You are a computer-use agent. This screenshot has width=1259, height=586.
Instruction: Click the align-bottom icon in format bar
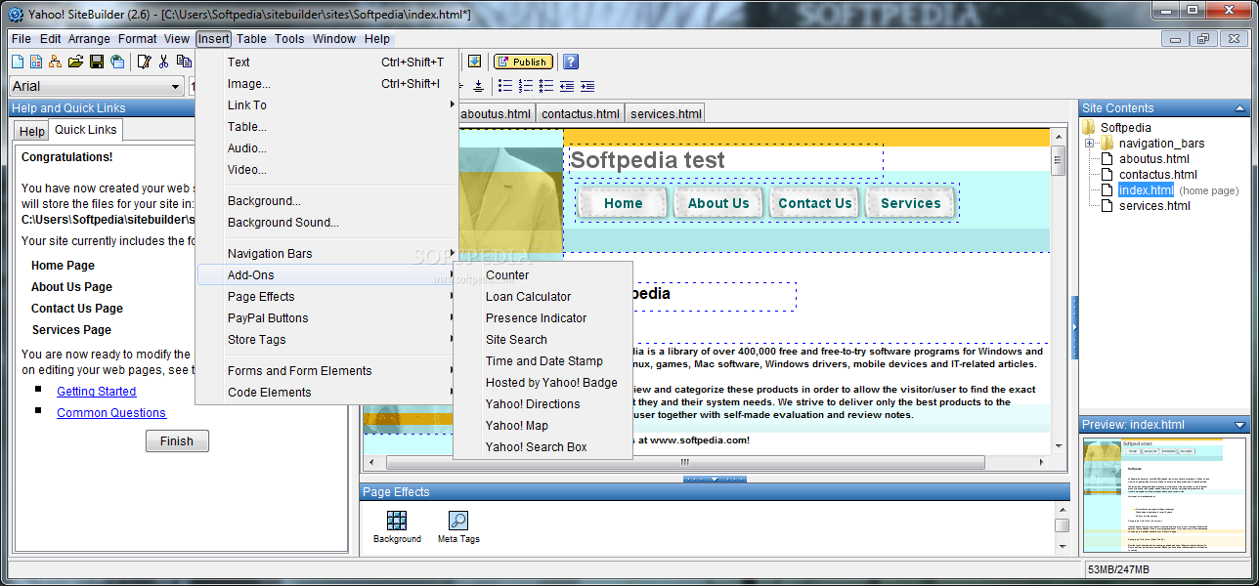[x=478, y=86]
